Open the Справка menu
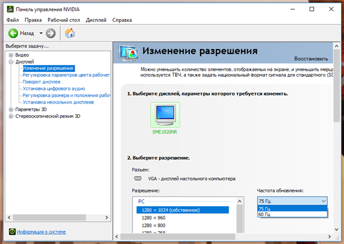Image resolution: width=344 pixels, height=244 pixels. 122,20
